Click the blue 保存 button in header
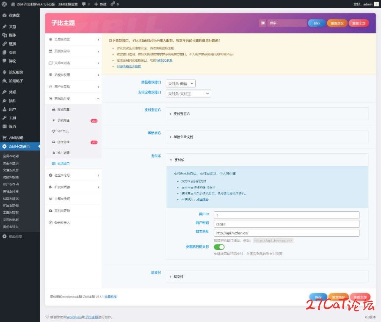The width and height of the screenshot is (381, 322). click(317, 23)
